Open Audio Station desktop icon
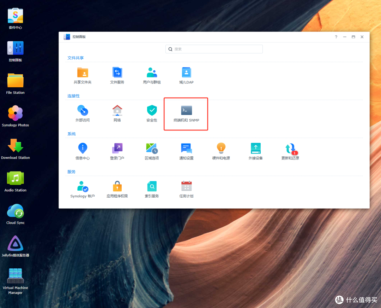The width and height of the screenshot is (381, 308). click(15, 181)
